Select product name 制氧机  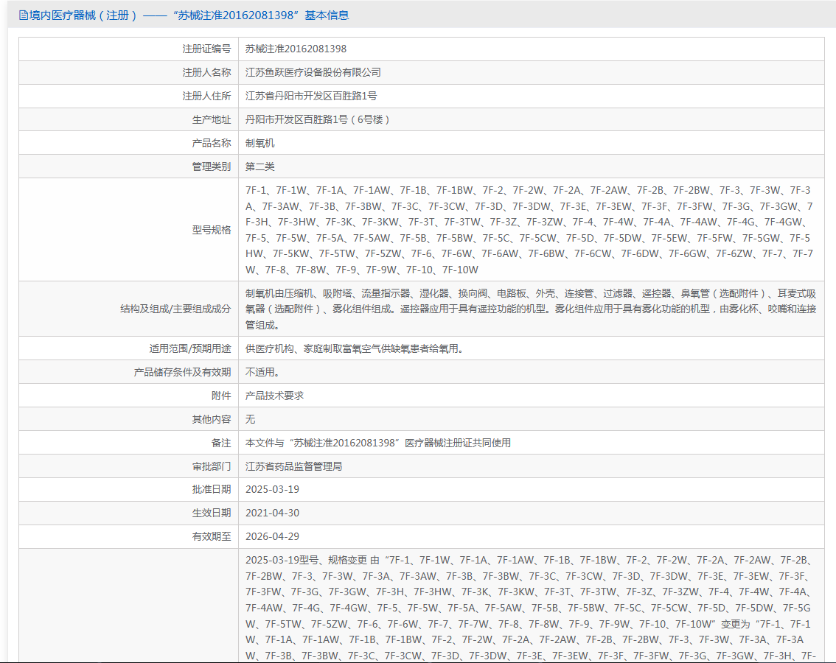(x=259, y=143)
